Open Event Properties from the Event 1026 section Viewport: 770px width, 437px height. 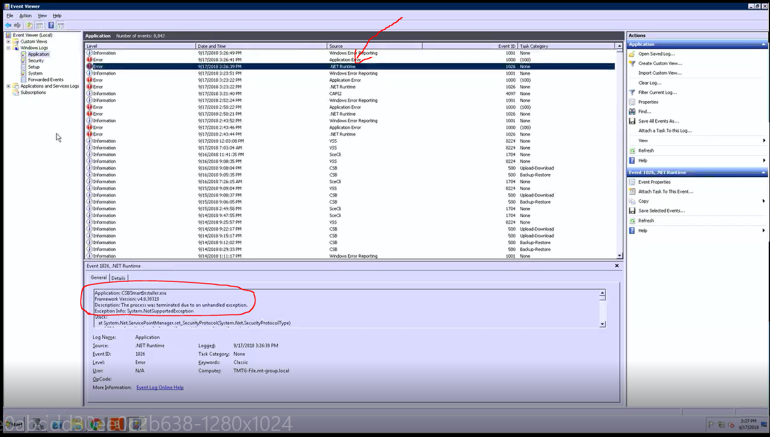pyautogui.click(x=632, y=181)
